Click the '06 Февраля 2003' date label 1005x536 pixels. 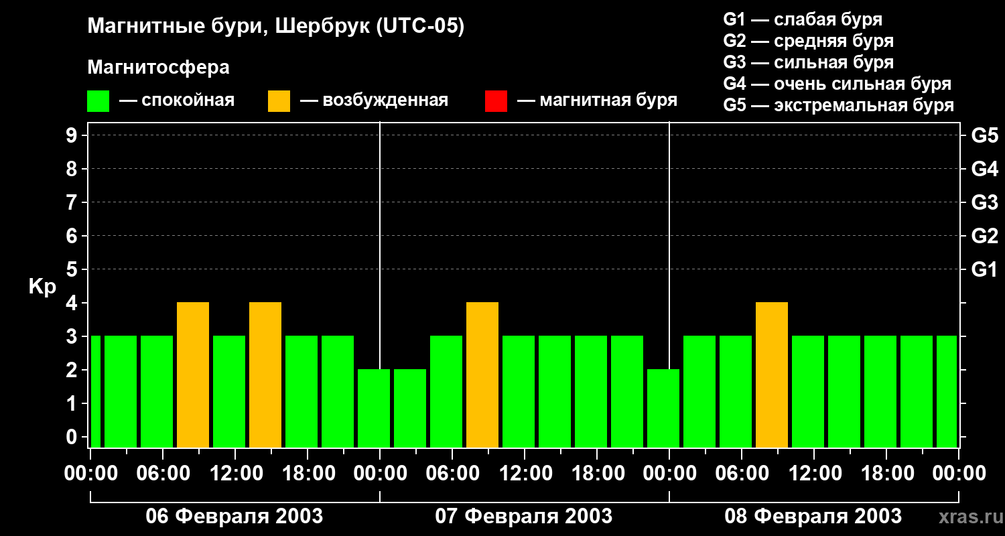(234, 517)
